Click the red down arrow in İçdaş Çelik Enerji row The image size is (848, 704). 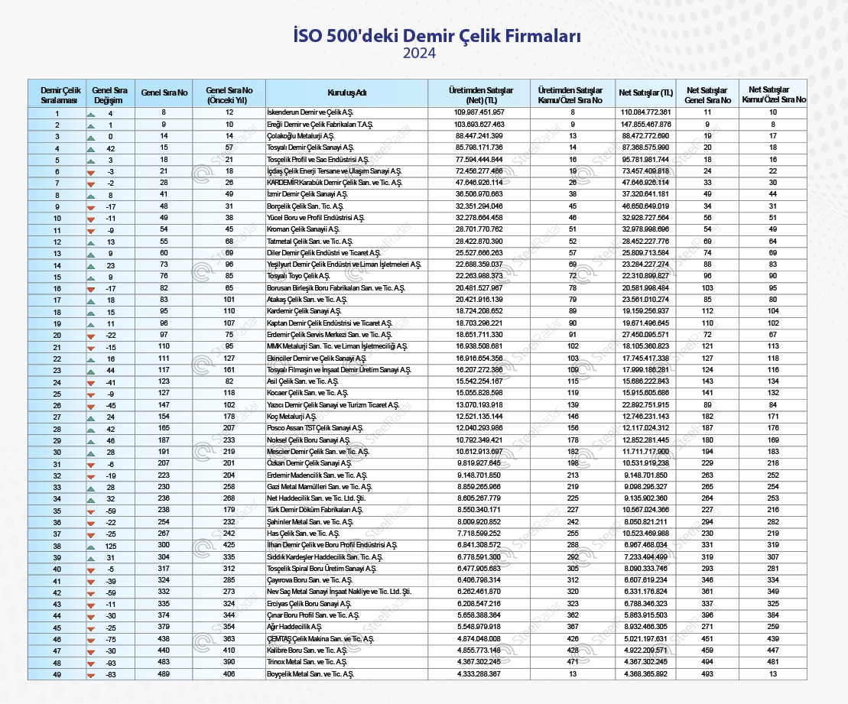coord(91,173)
